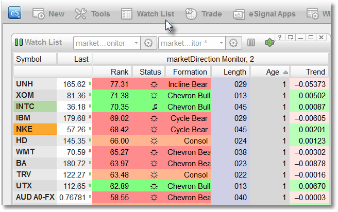This screenshot has height=212, width=338.
Task: Sort by the Status column header
Action: click(149, 72)
